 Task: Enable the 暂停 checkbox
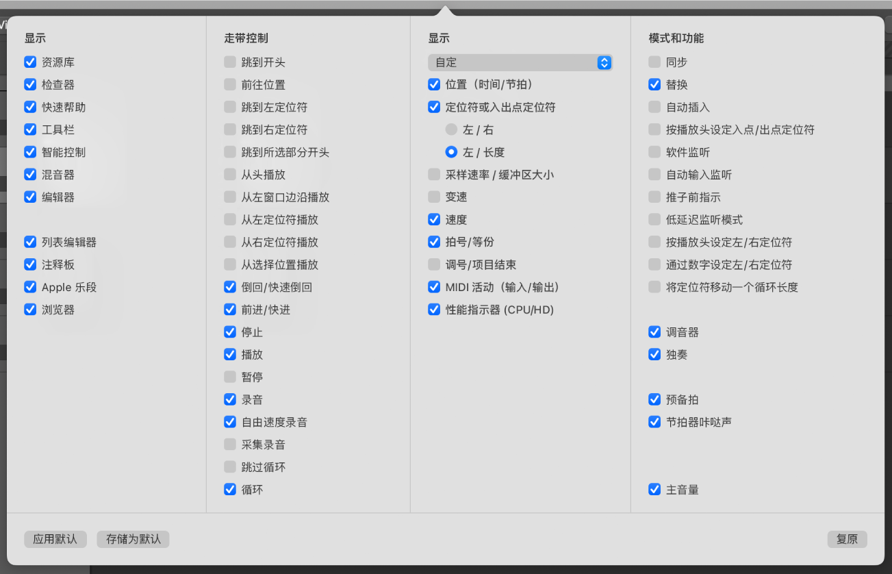pyautogui.click(x=230, y=377)
